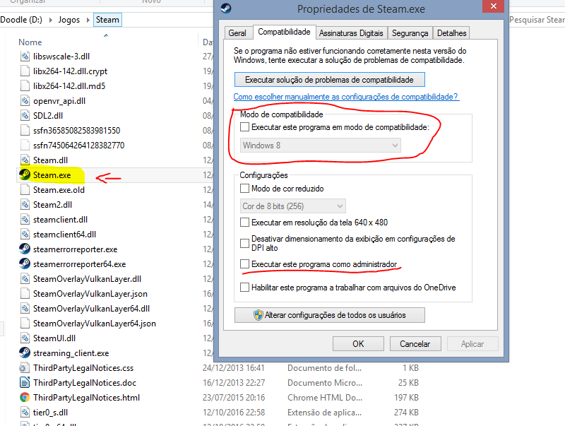Open the Detalhes tab
The image size is (565, 426).
(x=451, y=33)
